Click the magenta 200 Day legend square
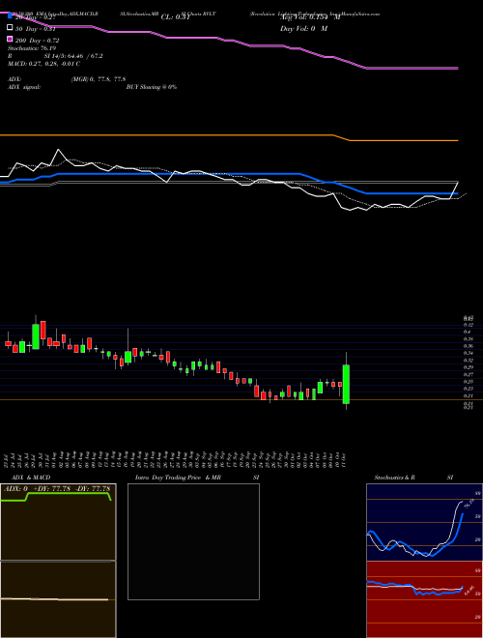This screenshot has width=483, height=638. click(x=11, y=40)
